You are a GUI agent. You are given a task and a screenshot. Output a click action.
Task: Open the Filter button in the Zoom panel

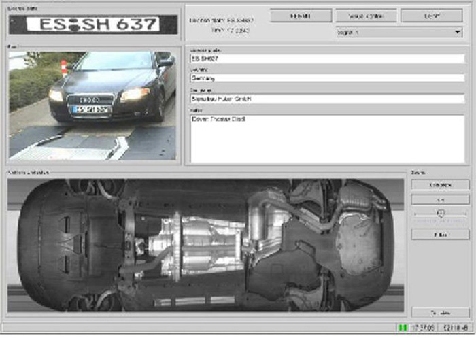(439, 234)
